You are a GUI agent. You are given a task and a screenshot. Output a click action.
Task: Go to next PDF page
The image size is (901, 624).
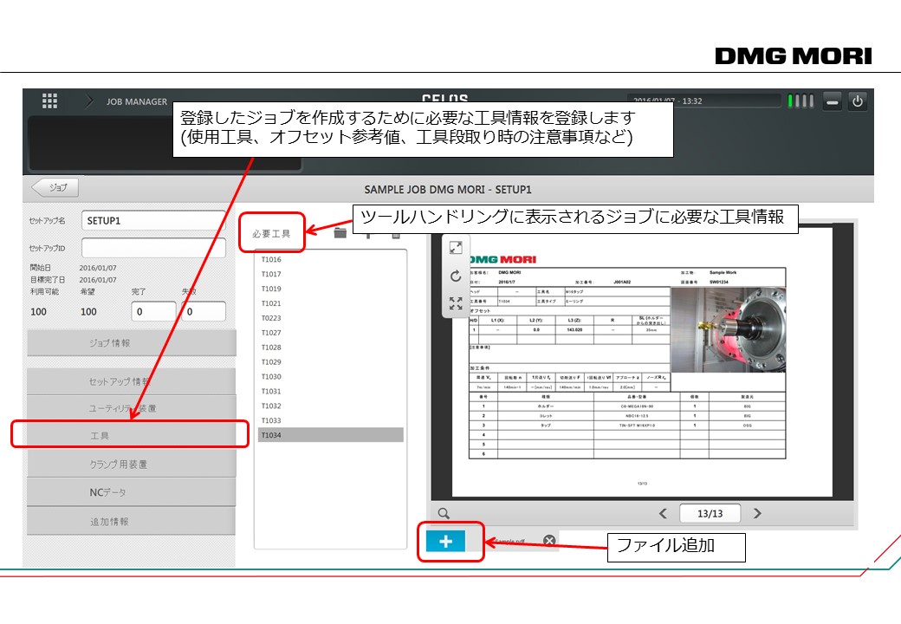pos(757,513)
